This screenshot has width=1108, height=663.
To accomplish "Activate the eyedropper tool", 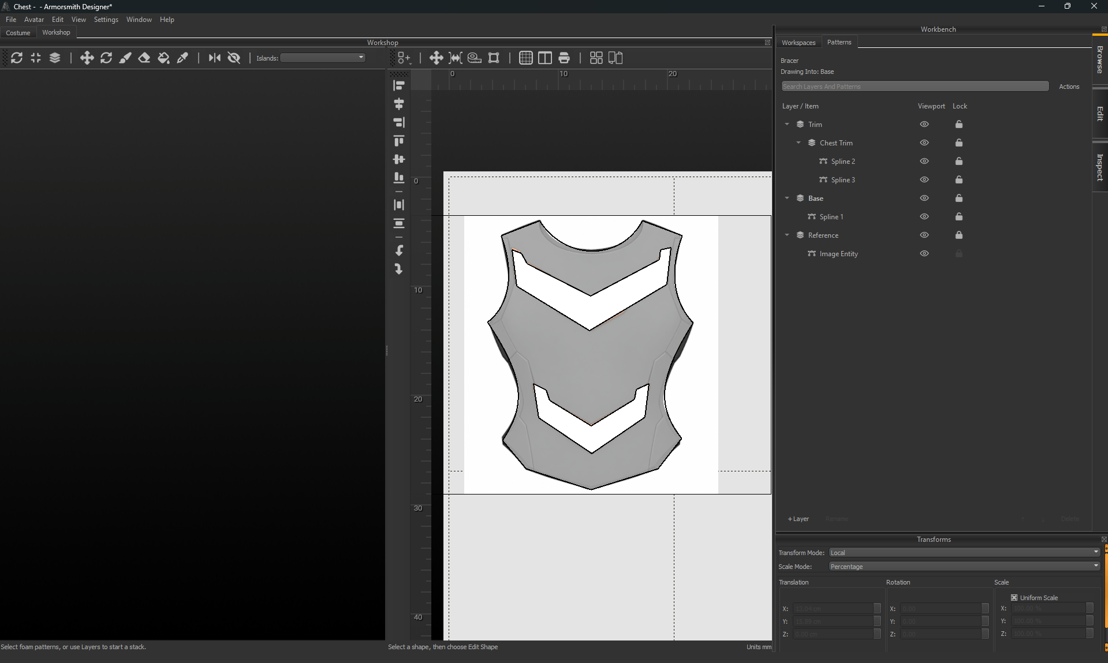I will (x=182, y=58).
